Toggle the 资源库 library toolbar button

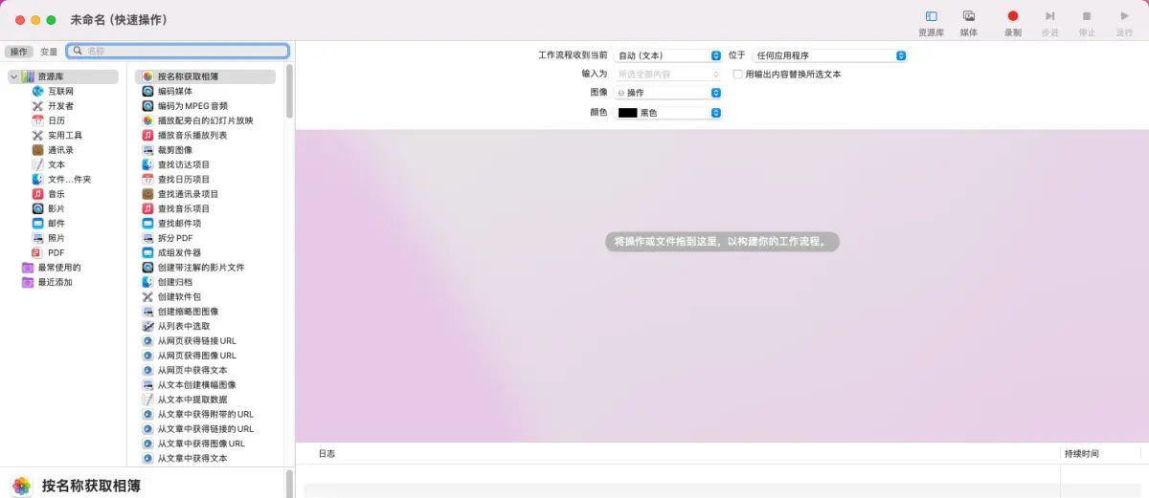931,22
